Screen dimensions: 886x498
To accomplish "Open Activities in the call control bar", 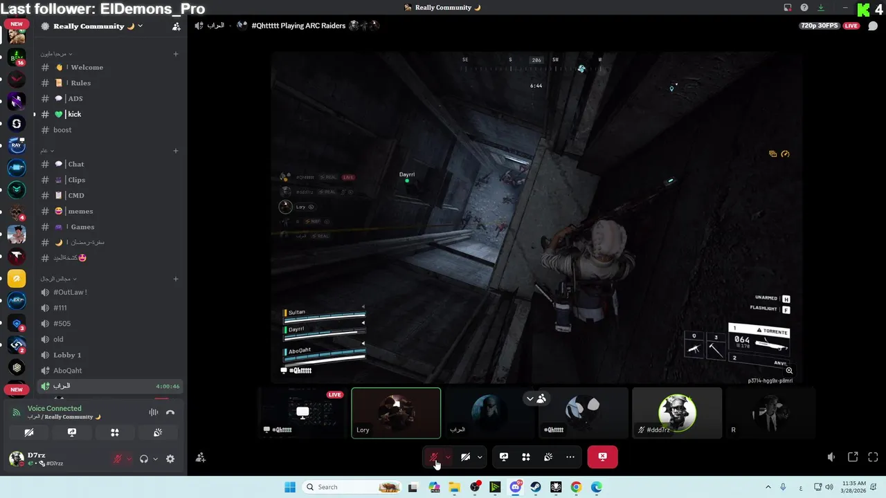I will click(x=526, y=456).
